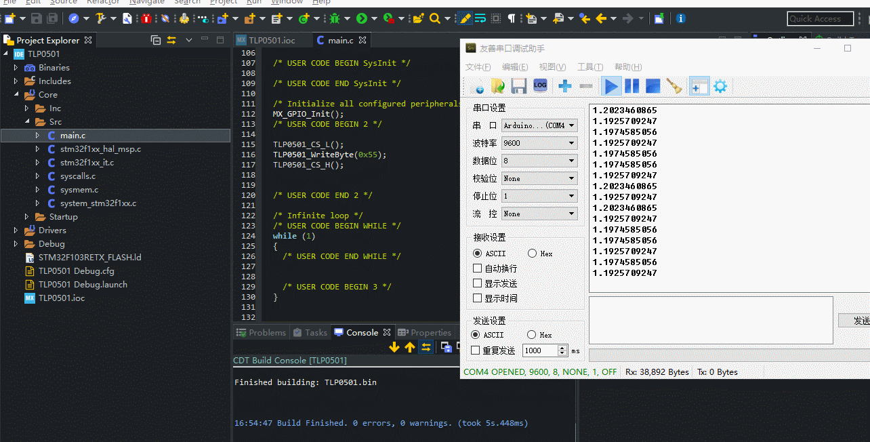This screenshot has height=442, width=870.
Task: Click inside the Quick Access field
Action: click(x=819, y=18)
